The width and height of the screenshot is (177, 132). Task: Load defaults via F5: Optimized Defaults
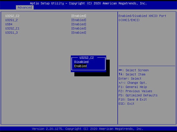tap(138, 95)
